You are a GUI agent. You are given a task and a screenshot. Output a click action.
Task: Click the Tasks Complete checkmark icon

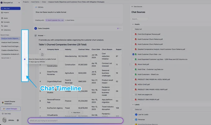[35, 28]
